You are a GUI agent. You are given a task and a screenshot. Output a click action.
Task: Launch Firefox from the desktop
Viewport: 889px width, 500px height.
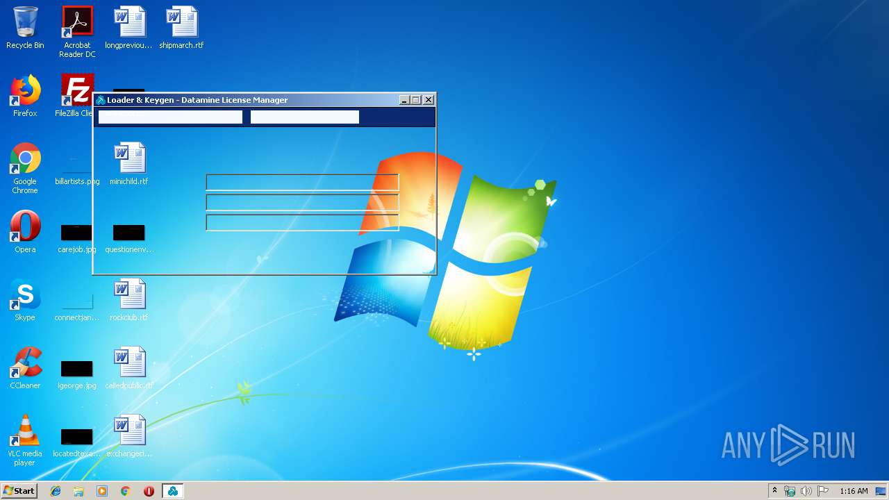pyautogui.click(x=25, y=96)
